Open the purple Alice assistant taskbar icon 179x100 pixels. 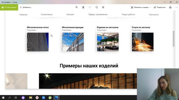pos(23,97)
